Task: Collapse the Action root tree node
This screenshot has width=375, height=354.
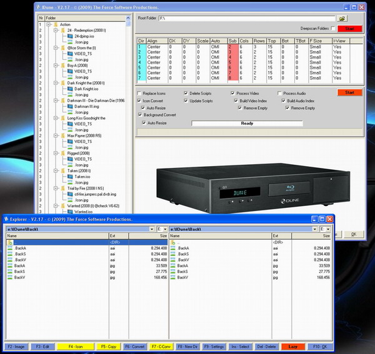Action: [49, 24]
